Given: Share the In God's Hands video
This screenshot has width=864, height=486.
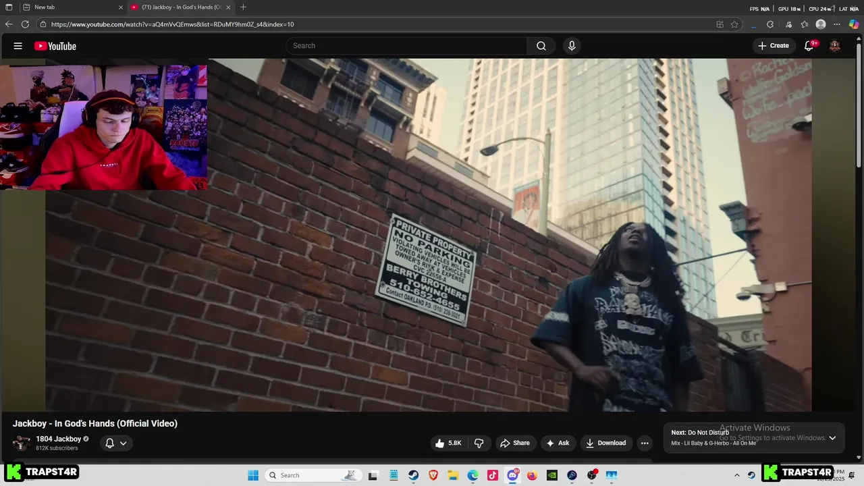Looking at the screenshot, I should [514, 443].
